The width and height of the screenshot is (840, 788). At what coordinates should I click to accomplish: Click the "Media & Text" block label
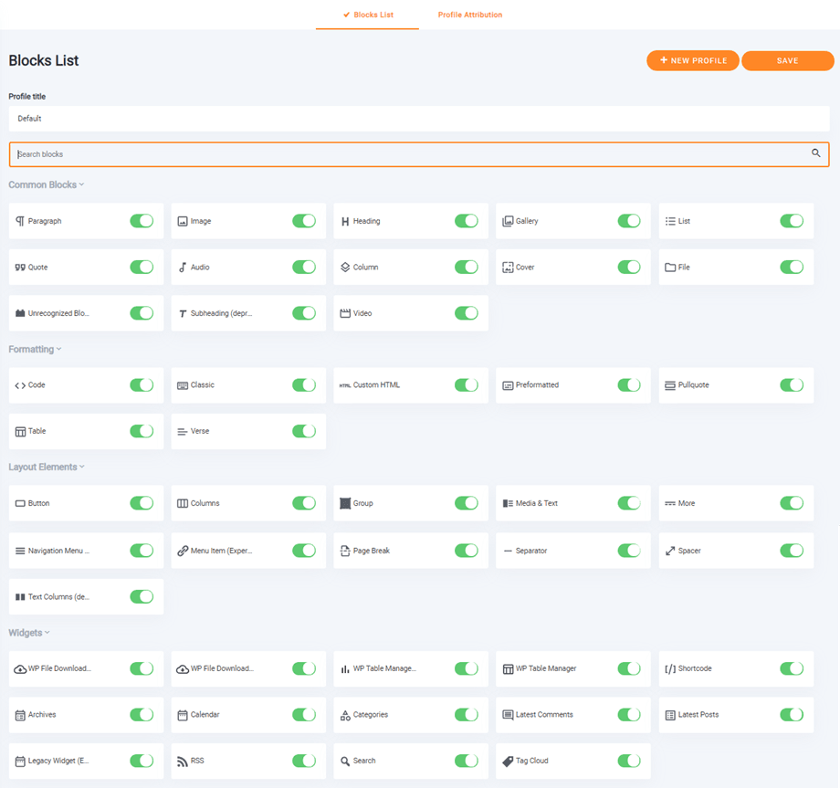pyautogui.click(x=537, y=503)
